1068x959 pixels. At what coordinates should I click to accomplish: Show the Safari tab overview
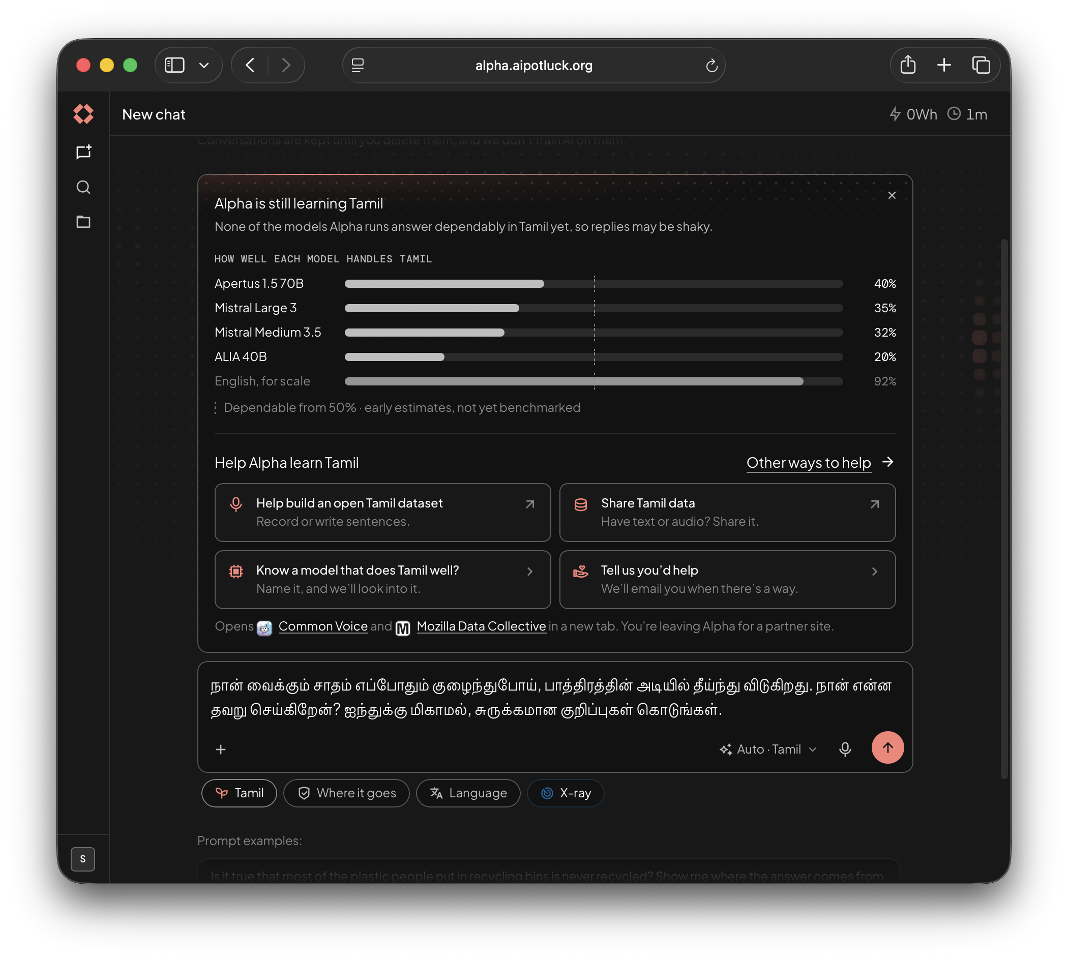click(x=981, y=65)
